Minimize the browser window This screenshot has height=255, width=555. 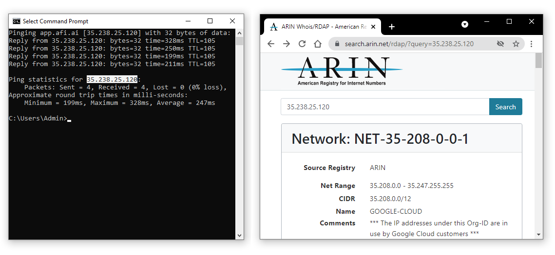click(x=487, y=22)
